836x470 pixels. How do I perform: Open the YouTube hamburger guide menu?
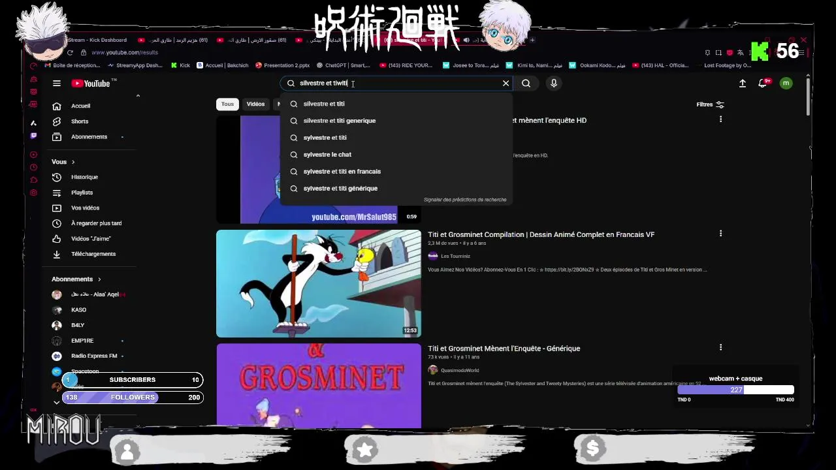click(57, 84)
